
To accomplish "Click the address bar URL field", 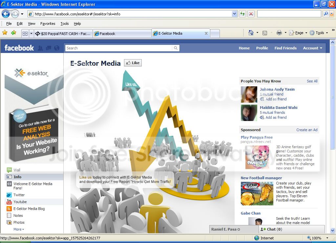I will click(130, 14).
